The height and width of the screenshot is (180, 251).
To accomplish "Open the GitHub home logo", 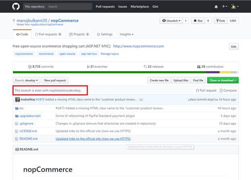I will pos(16,6).
